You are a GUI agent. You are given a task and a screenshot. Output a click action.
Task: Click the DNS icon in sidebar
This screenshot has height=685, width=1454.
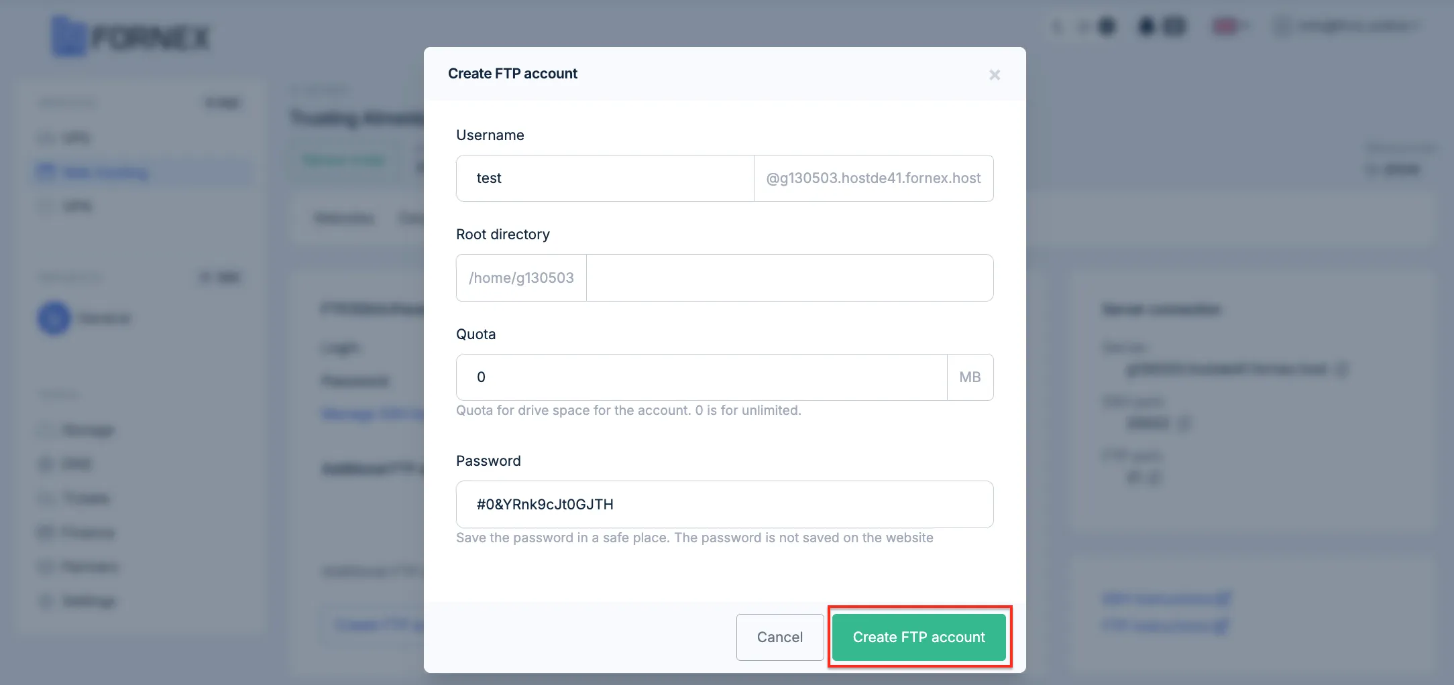click(46, 464)
